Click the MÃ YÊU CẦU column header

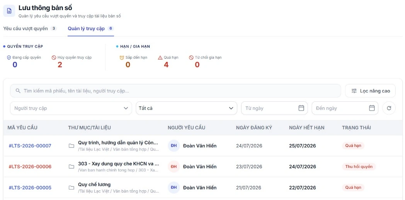(x=22, y=128)
